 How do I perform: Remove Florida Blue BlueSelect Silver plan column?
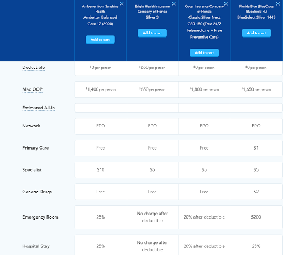pyautogui.click(x=278, y=4)
